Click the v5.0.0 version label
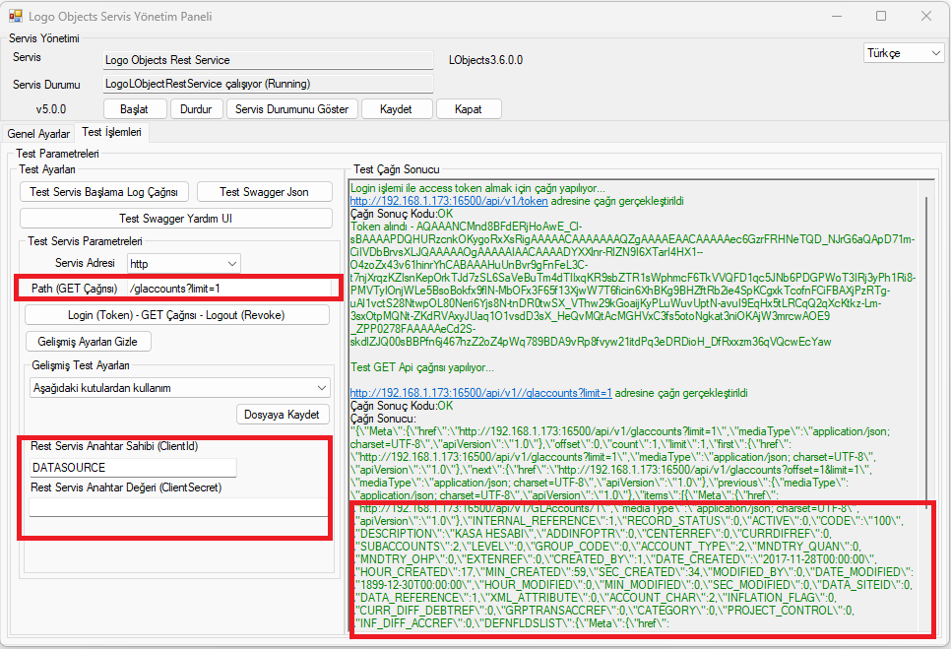951x649 pixels. coord(51,109)
